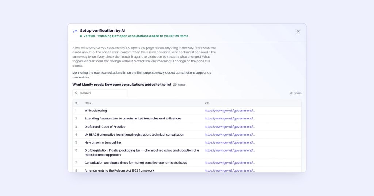Screen dimensions: 374x196
Task: Focus the Search input field
Action: [100, 93]
